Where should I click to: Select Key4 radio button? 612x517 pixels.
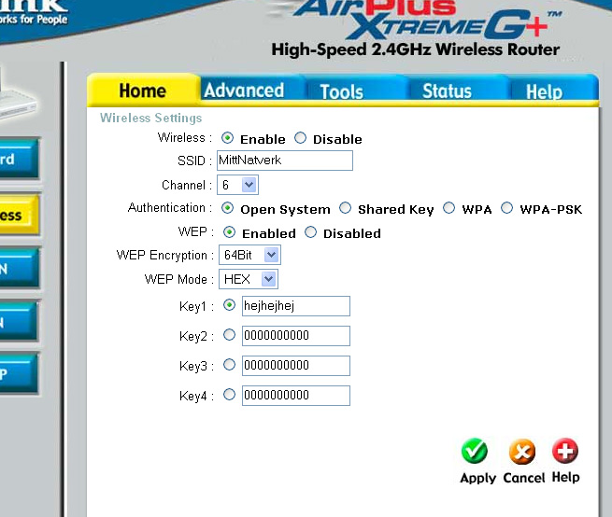pos(229,395)
